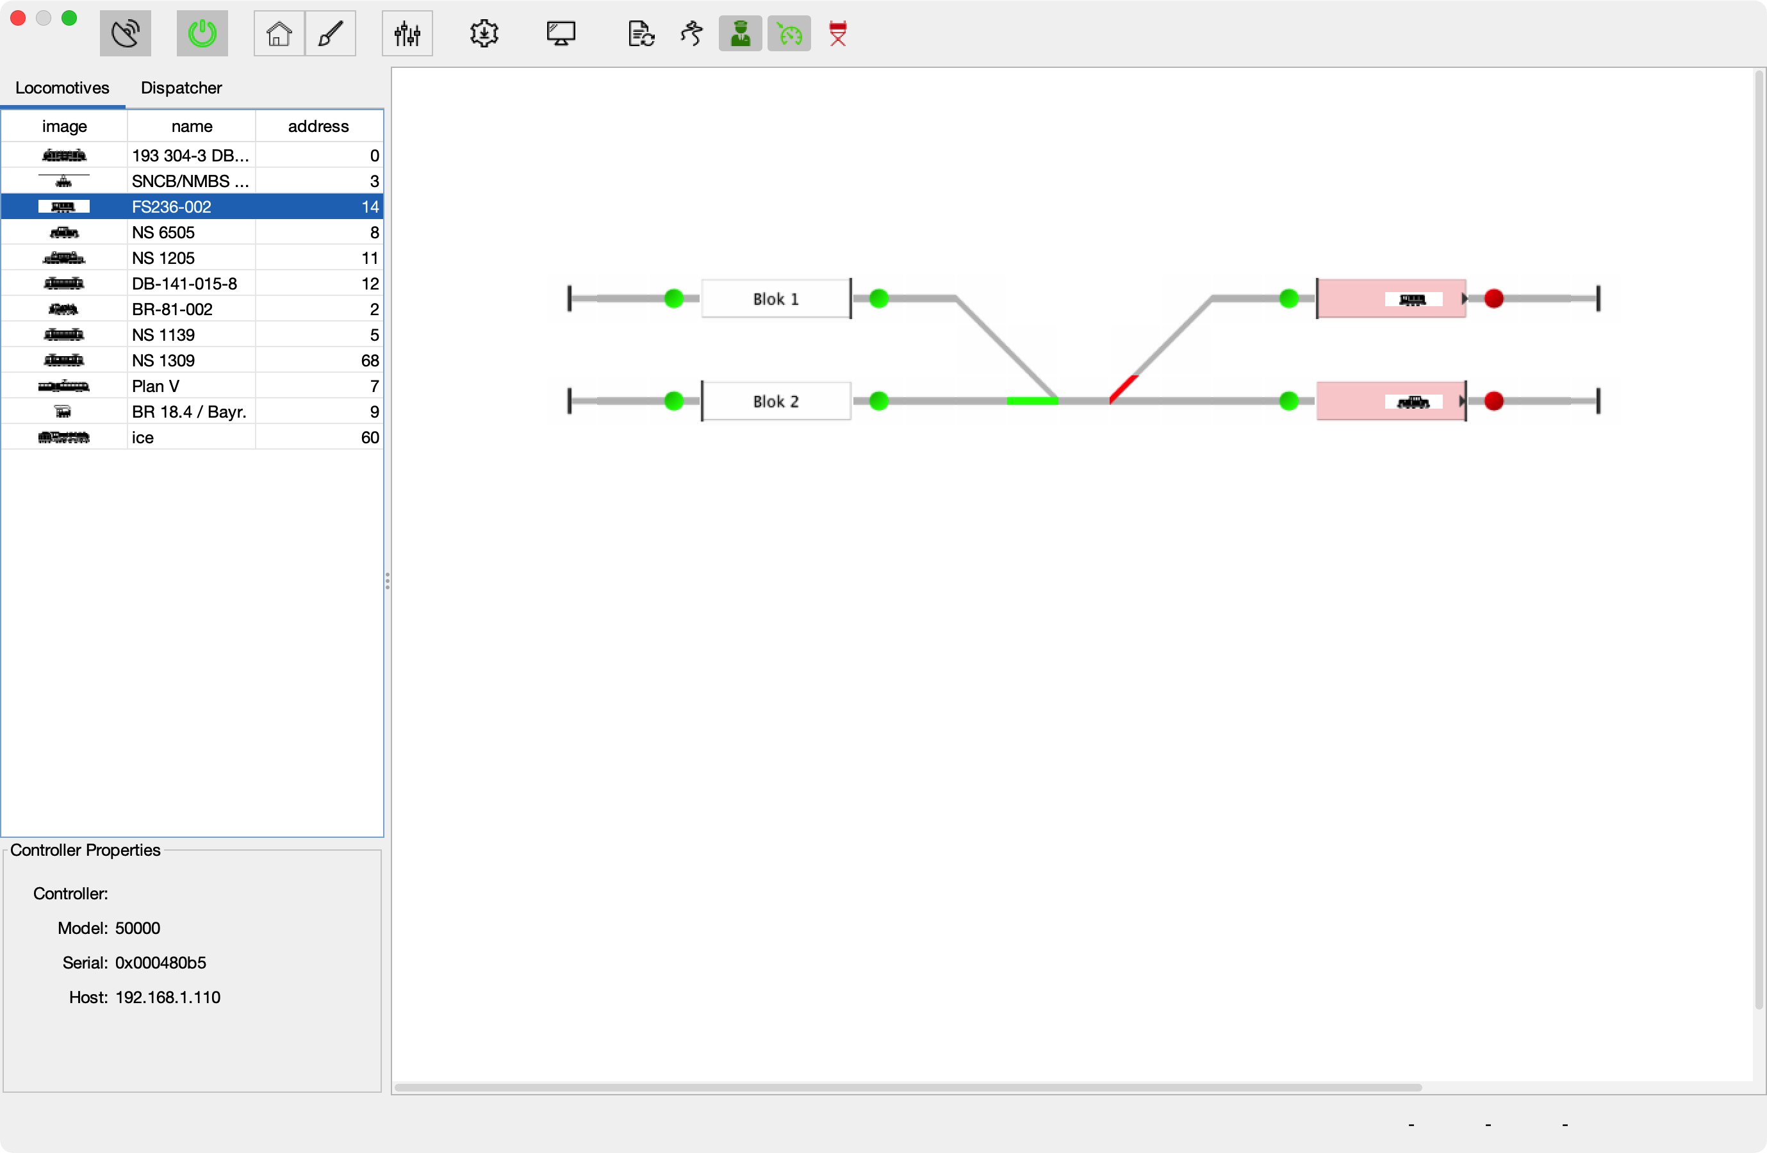Open the mixer sliders settings icon

[407, 33]
